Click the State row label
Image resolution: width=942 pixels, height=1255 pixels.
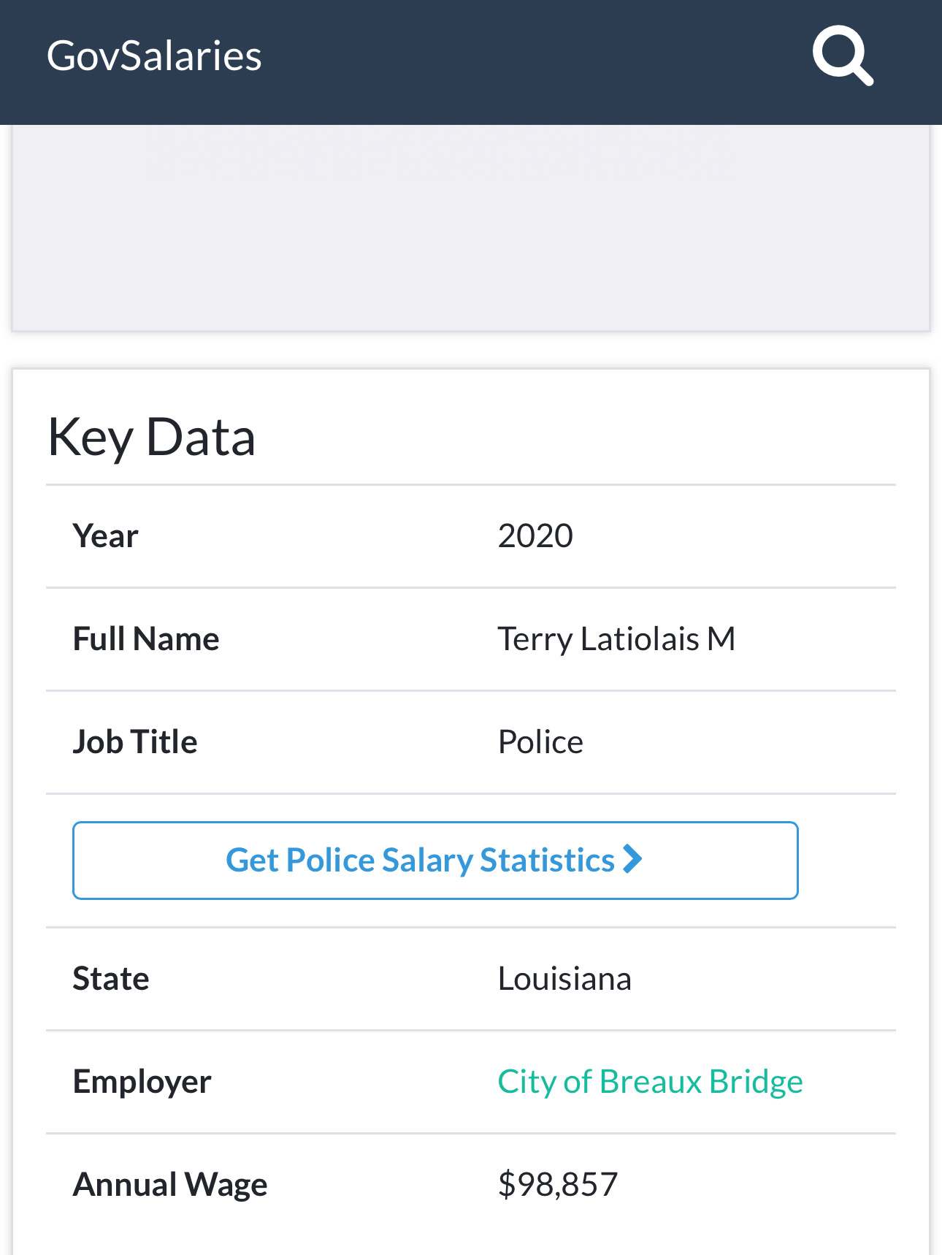coord(111,979)
